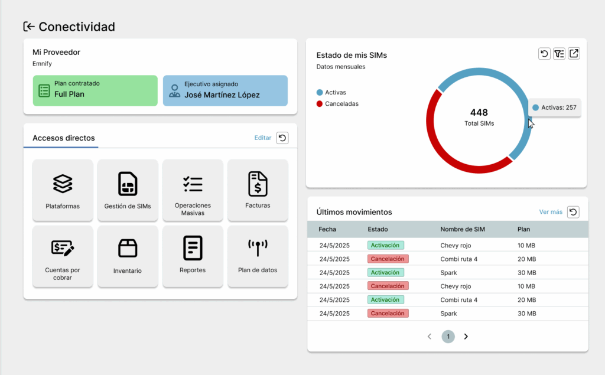
Task: Open the Plataformas shortcut
Action: click(63, 190)
